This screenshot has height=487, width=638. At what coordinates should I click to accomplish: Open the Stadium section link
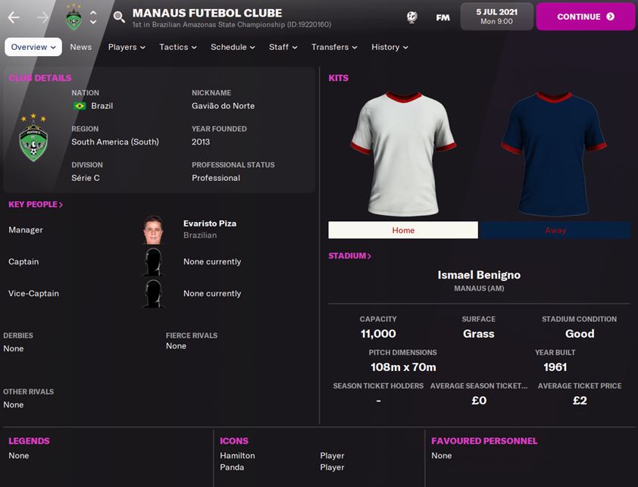349,256
